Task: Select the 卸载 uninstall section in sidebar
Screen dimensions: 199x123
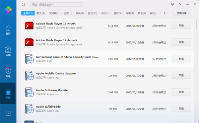Action: (8, 94)
